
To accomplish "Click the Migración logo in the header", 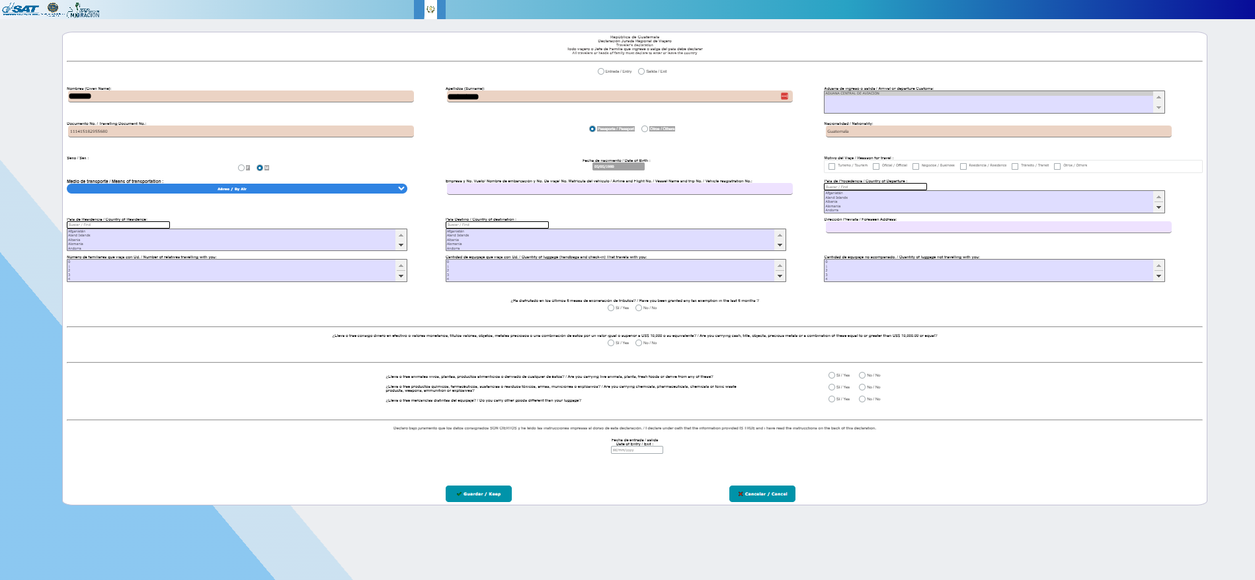I will pos(84,10).
